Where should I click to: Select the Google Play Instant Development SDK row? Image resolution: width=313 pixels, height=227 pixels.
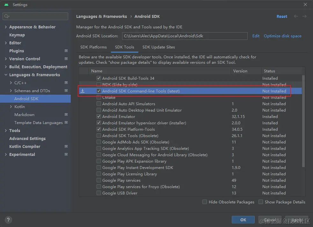pos(190,167)
